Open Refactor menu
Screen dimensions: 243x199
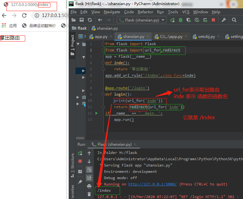(145, 12)
